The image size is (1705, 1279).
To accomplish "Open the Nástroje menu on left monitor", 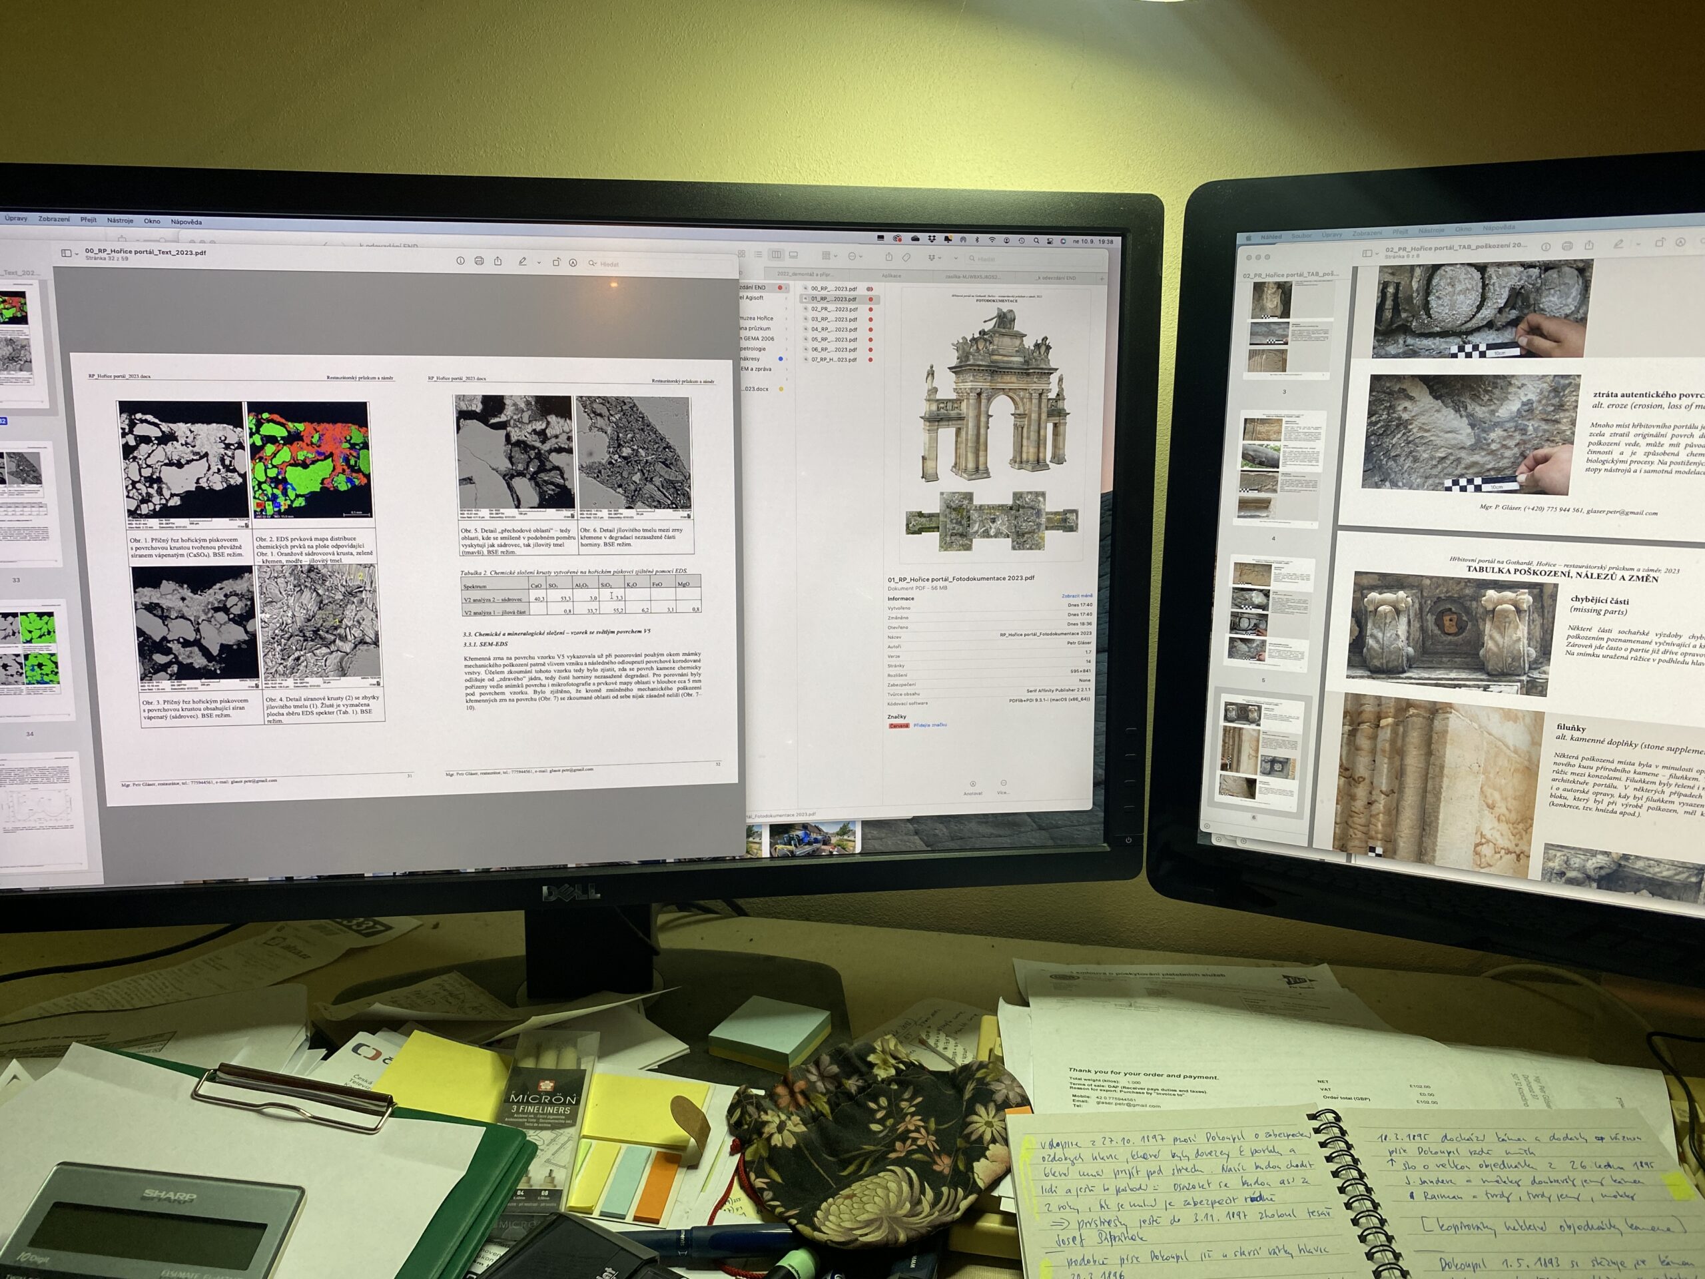I will (x=119, y=220).
